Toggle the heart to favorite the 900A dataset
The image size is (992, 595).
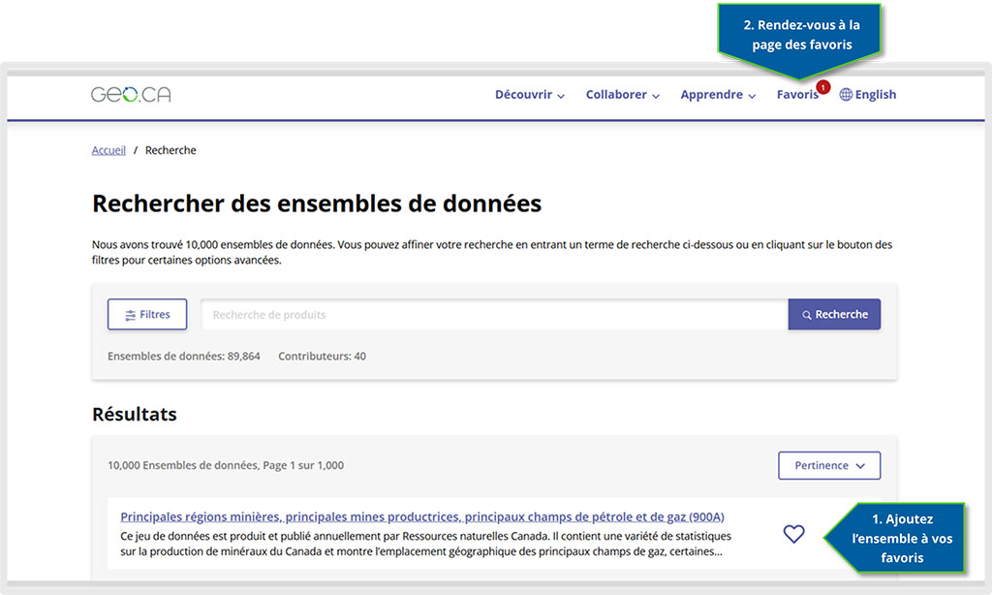[793, 534]
